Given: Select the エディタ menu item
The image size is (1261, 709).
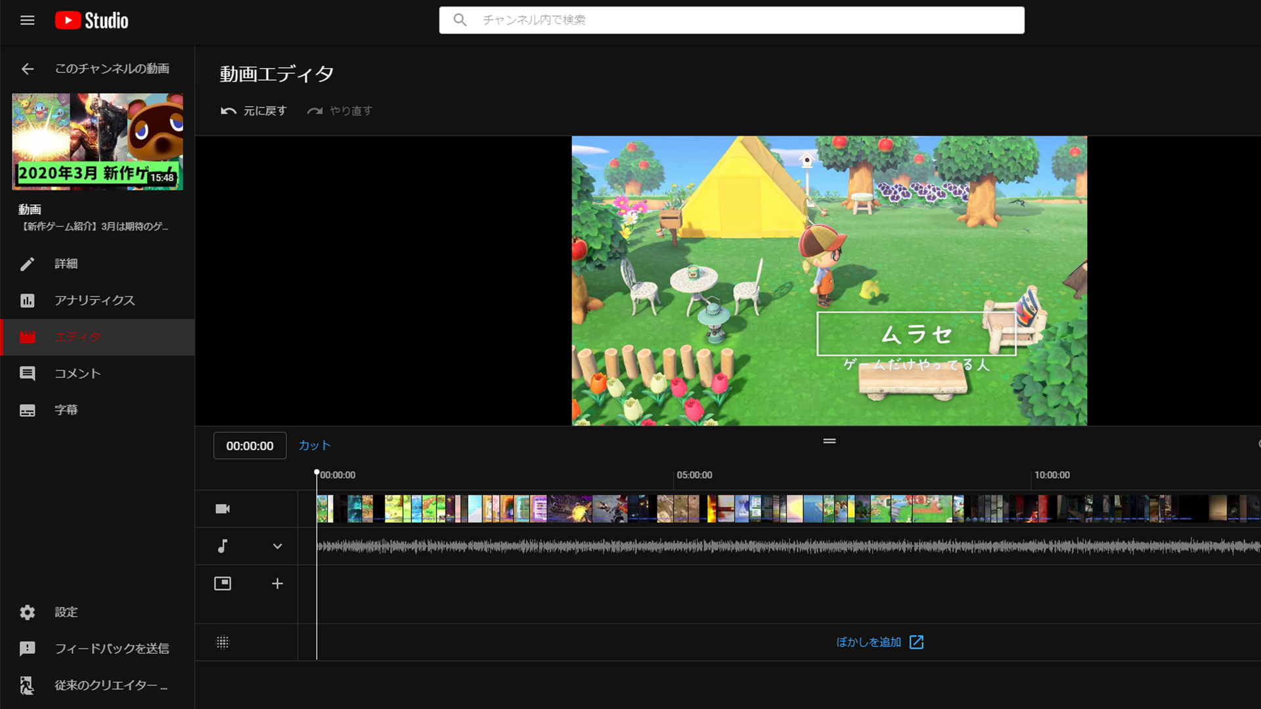Looking at the screenshot, I should pyautogui.click(x=97, y=337).
